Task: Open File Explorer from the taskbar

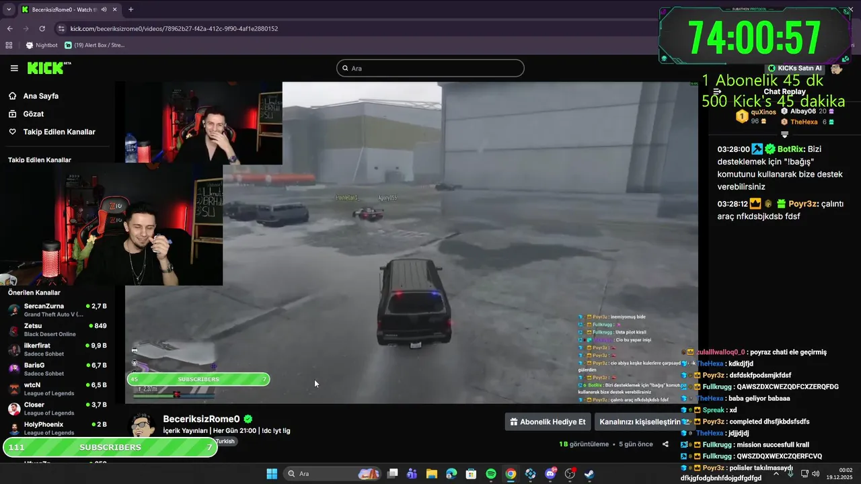Action: (432, 474)
